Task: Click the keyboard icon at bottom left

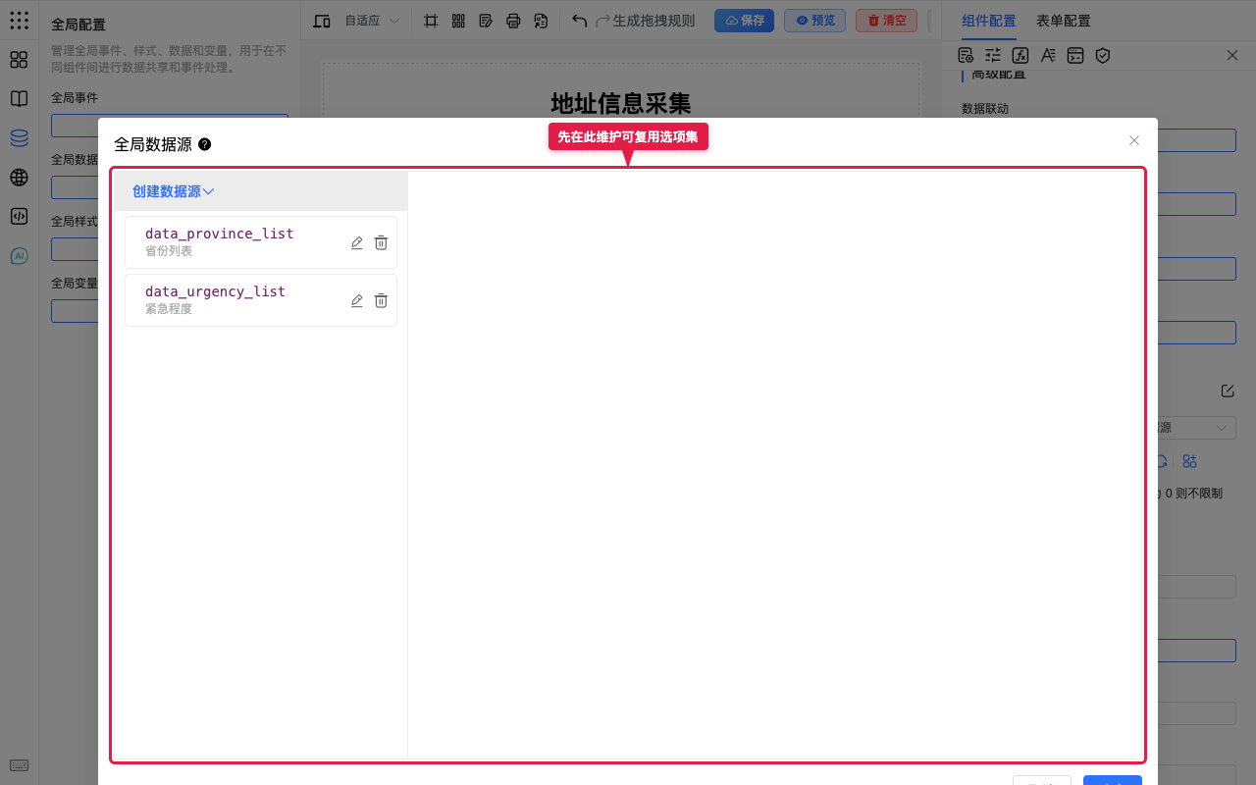Action: [x=19, y=765]
